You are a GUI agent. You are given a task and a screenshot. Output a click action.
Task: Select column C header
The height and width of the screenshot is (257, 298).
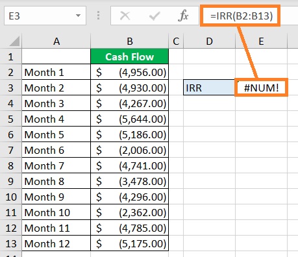(x=176, y=41)
